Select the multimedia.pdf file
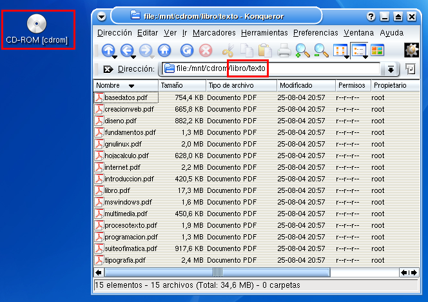Screen dimensions: 428x302 click(126, 214)
